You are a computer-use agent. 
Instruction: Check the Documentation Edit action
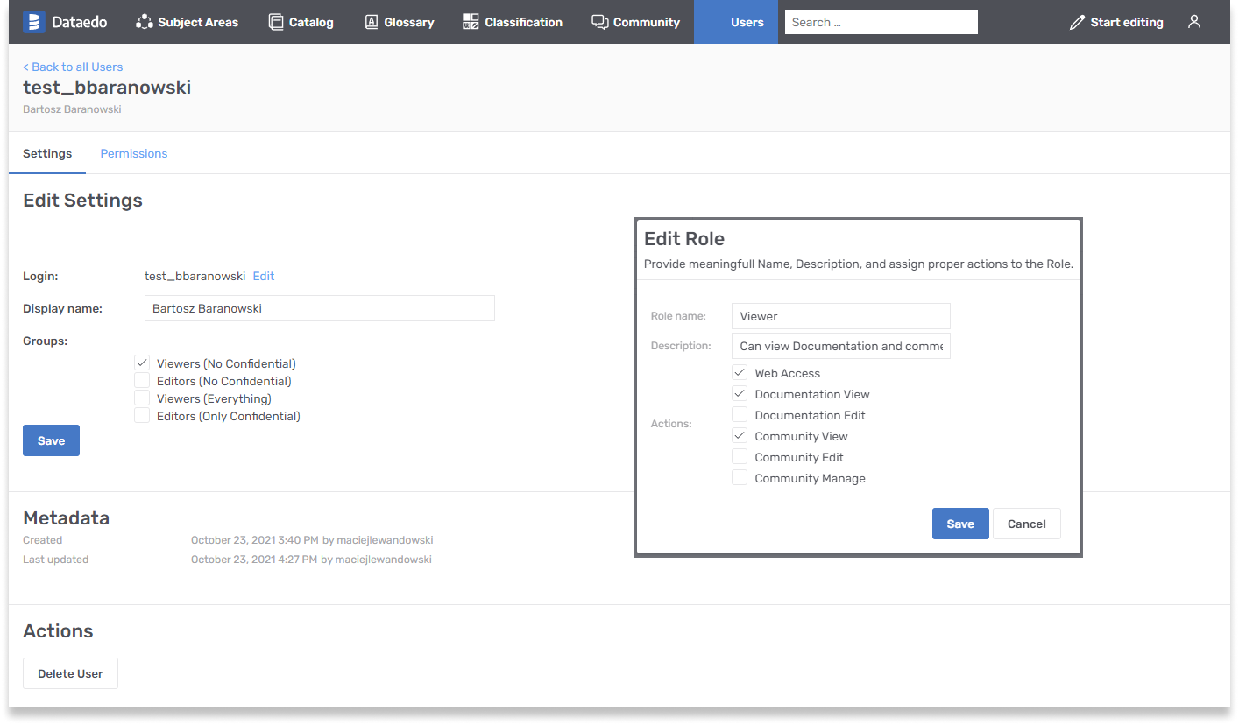coord(739,414)
